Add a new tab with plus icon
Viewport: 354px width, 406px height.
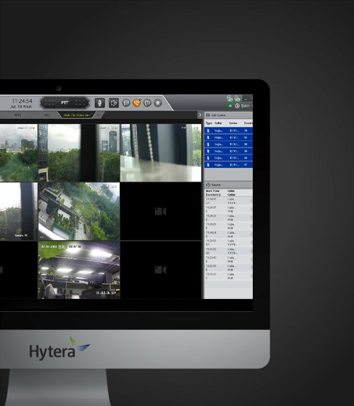coord(98,115)
